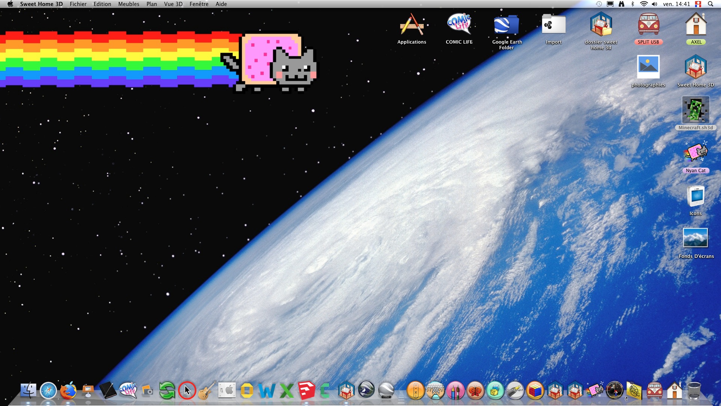Click the Time Machine menu bar icon
The width and height of the screenshot is (721, 406).
[x=599, y=4]
